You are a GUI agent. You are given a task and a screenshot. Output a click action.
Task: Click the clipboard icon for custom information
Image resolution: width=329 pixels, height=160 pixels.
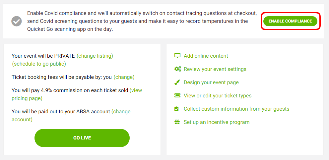(177, 109)
